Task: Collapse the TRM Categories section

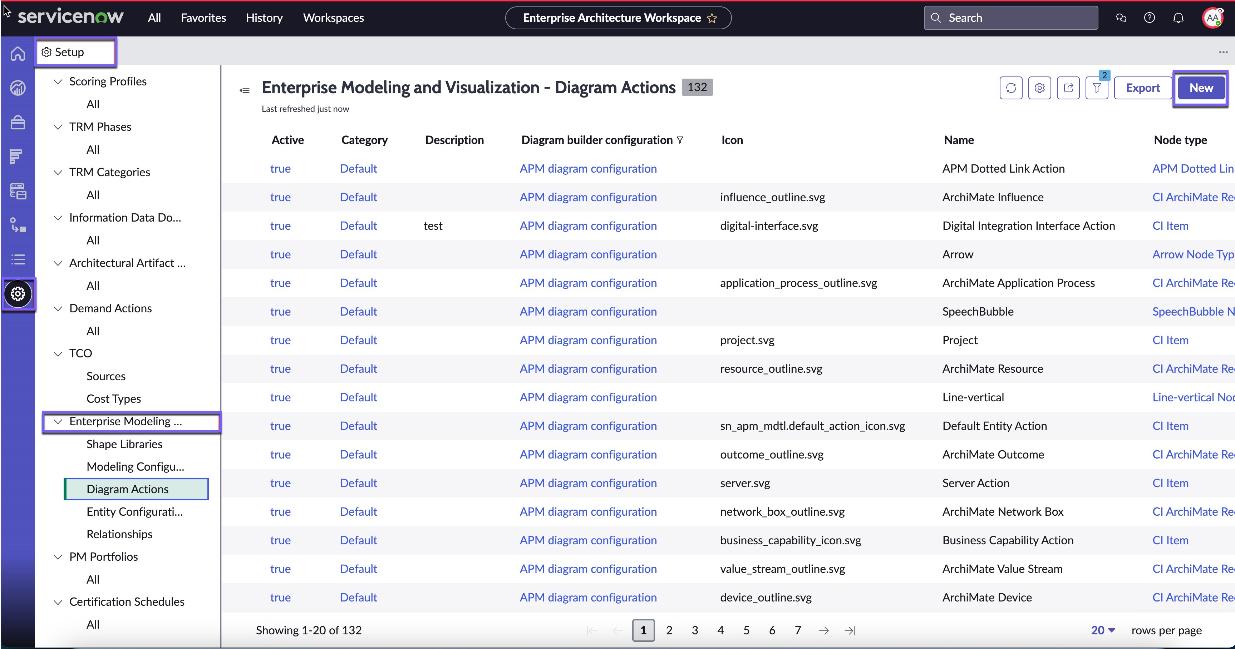Action: (58, 172)
